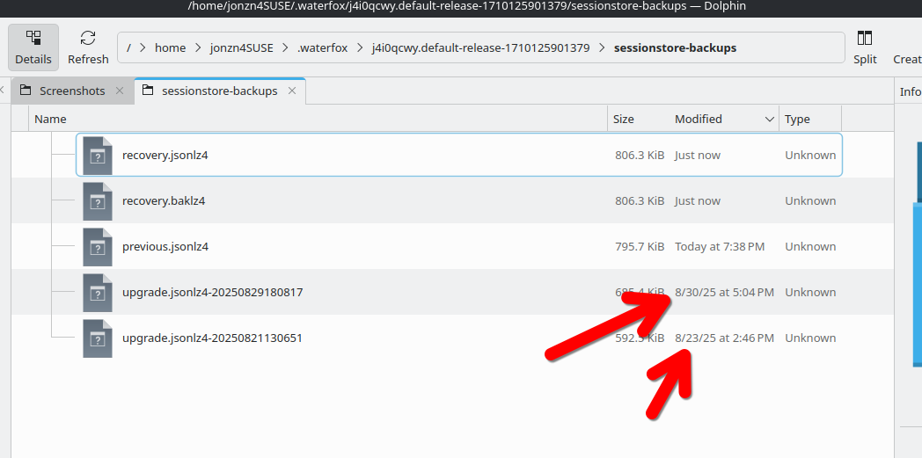The image size is (922, 458).
Task: Click the Today at 7:38 PM timestamp
Action: click(x=720, y=247)
